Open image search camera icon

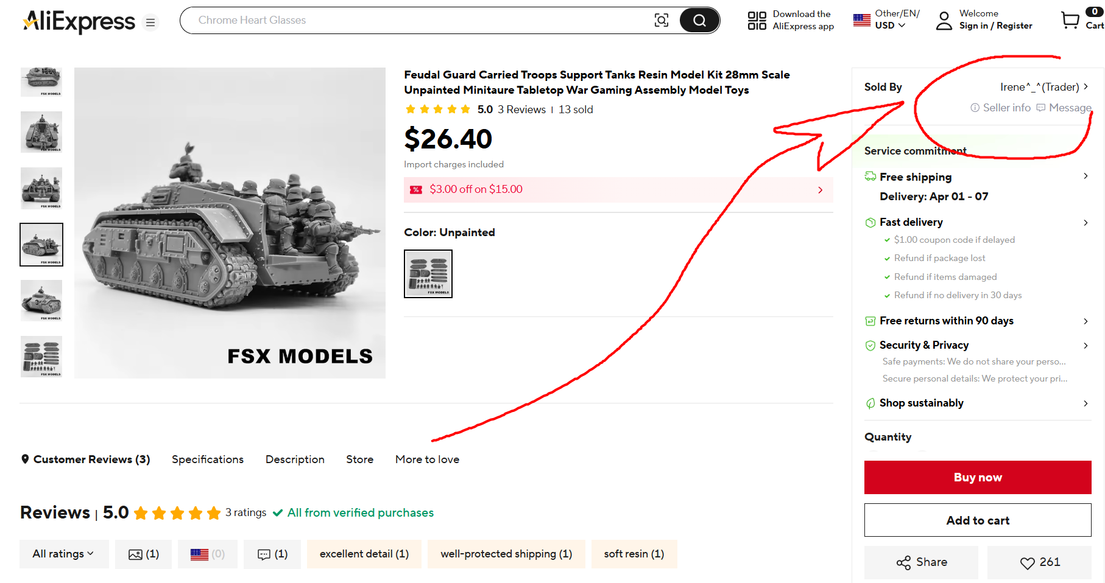pyautogui.click(x=661, y=21)
